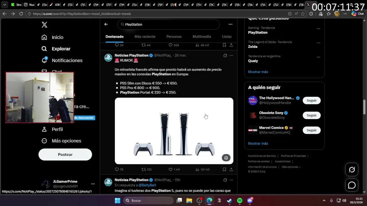This screenshot has height=206, width=367.
Task: Open Condiciones de Servicio footer link
Action: click(x=262, y=156)
